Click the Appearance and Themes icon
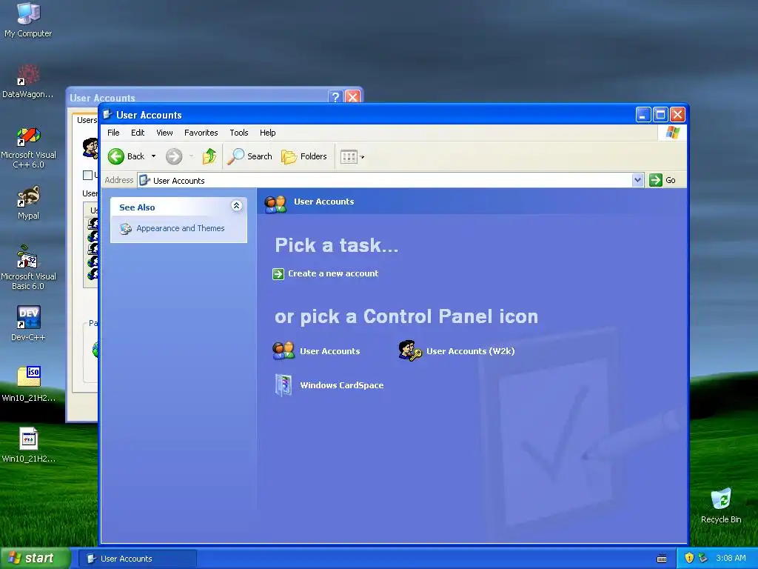This screenshot has width=758, height=569. click(126, 228)
